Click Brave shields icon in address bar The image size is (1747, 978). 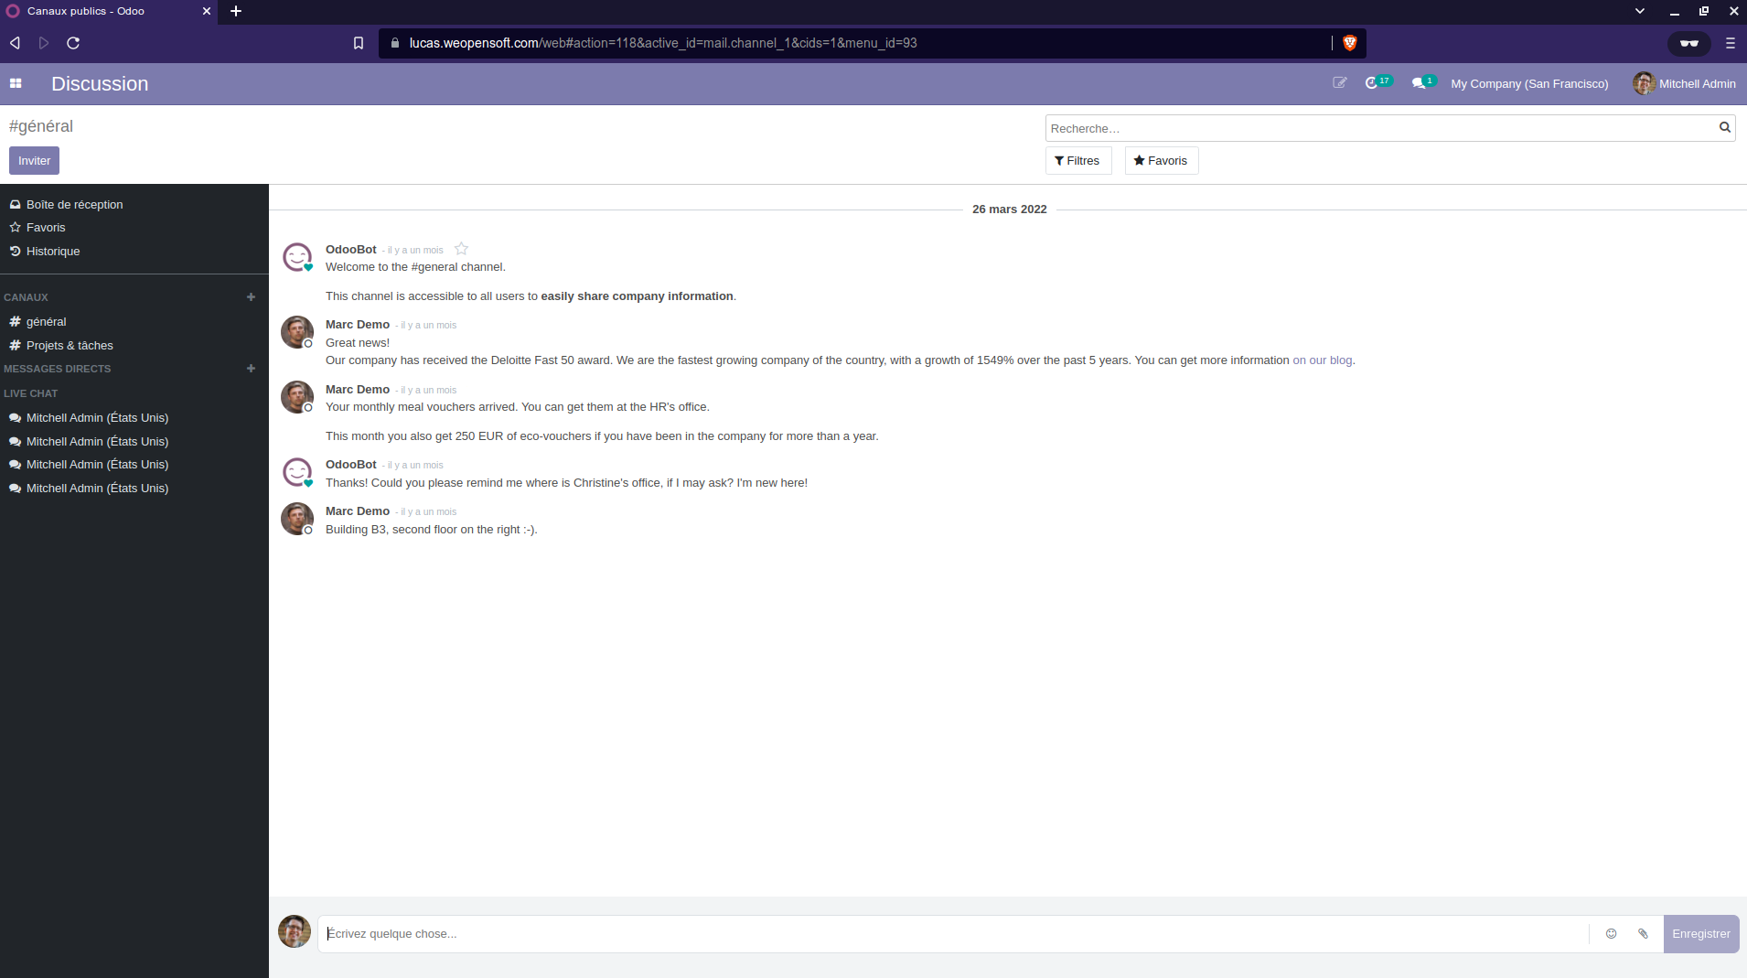coord(1349,43)
